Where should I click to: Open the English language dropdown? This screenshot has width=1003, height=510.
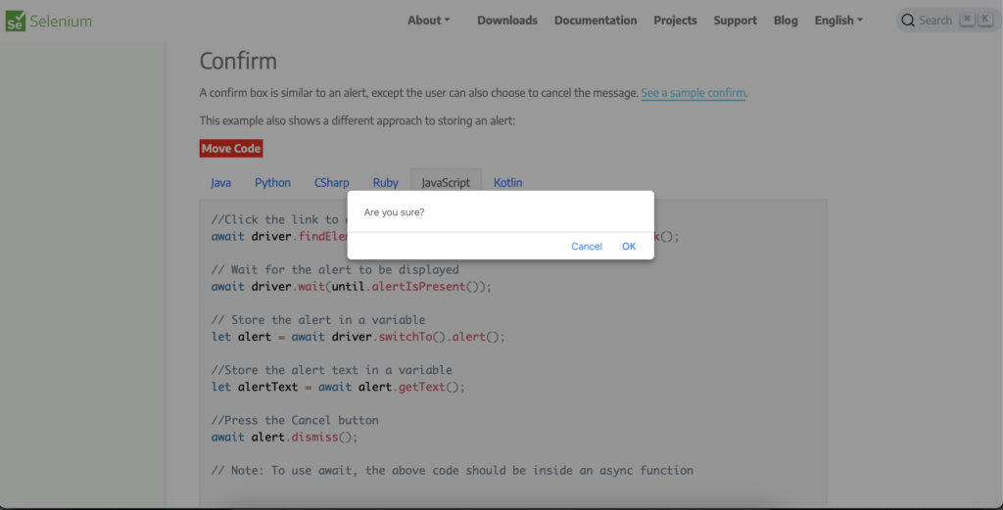pyautogui.click(x=838, y=21)
